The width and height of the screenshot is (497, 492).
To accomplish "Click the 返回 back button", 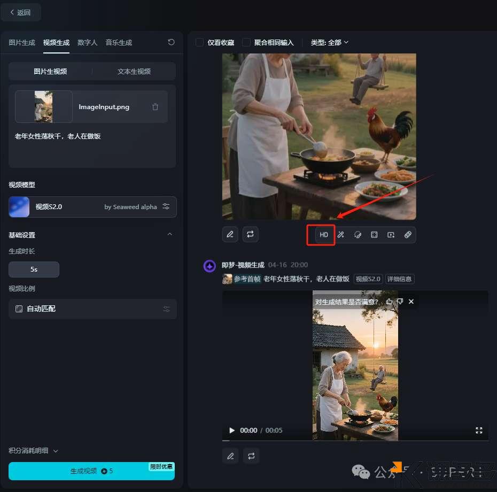I will coord(21,12).
